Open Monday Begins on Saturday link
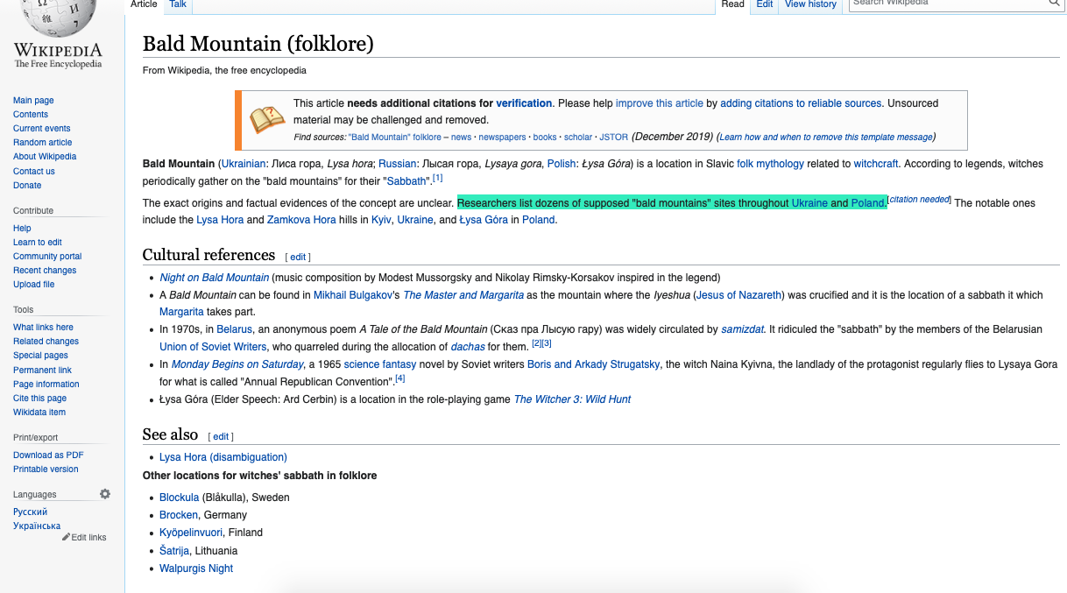 pyautogui.click(x=237, y=364)
